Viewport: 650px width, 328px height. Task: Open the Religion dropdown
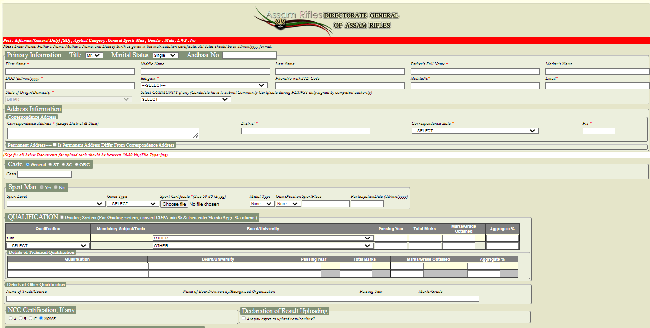[204, 85]
